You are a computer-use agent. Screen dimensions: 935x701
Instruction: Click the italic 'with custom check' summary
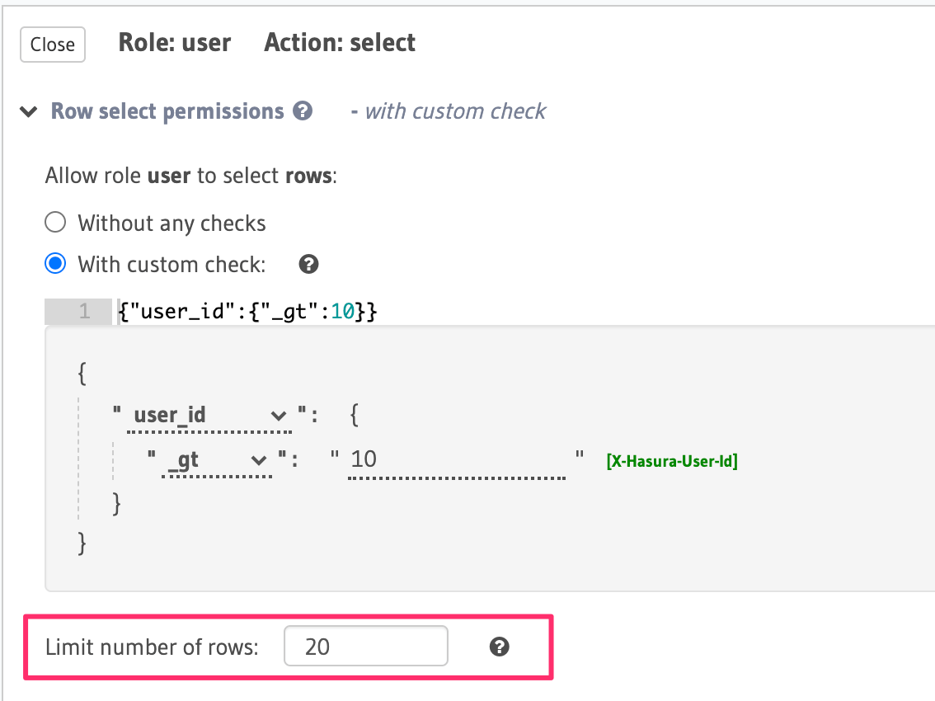tap(455, 111)
